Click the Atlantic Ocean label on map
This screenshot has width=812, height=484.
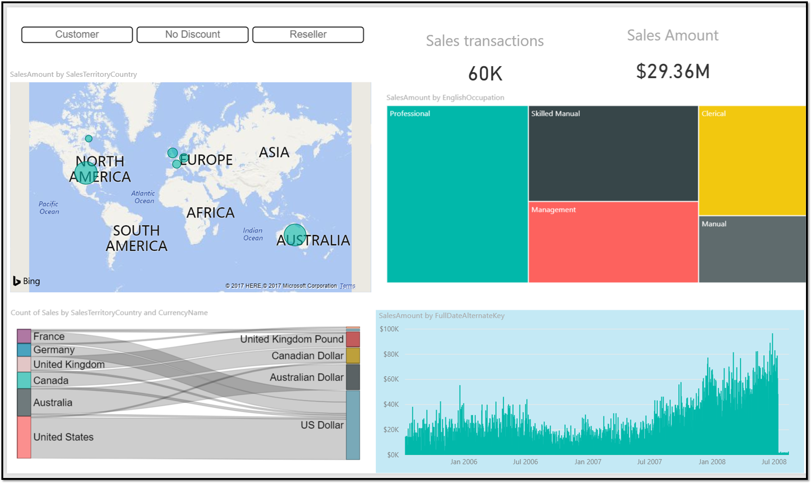pyautogui.click(x=143, y=197)
